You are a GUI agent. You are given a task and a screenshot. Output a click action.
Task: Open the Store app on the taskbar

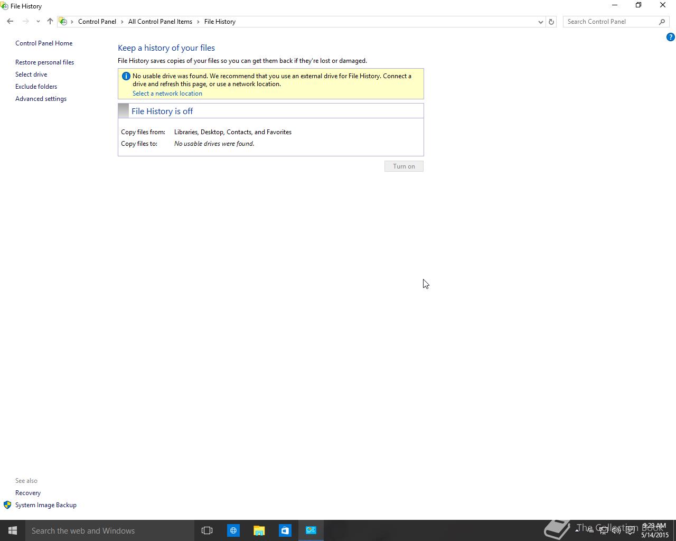click(x=285, y=530)
